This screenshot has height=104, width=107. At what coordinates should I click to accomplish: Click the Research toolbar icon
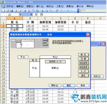tap(37, 11)
